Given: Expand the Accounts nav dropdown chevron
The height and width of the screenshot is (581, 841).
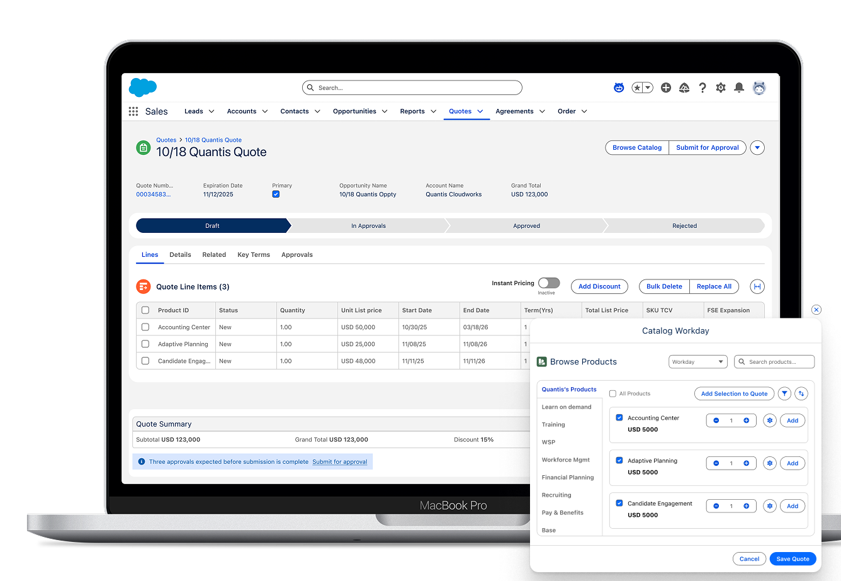Looking at the screenshot, I should click(x=265, y=111).
